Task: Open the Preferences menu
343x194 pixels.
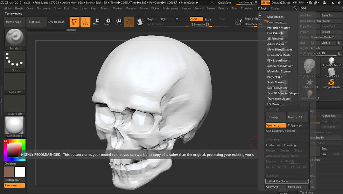Action: click(x=170, y=8)
